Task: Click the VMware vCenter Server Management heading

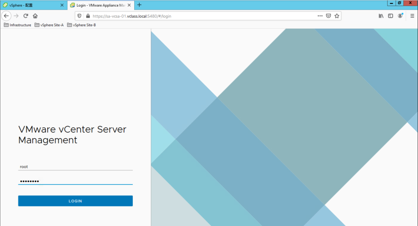Action: 72,135
